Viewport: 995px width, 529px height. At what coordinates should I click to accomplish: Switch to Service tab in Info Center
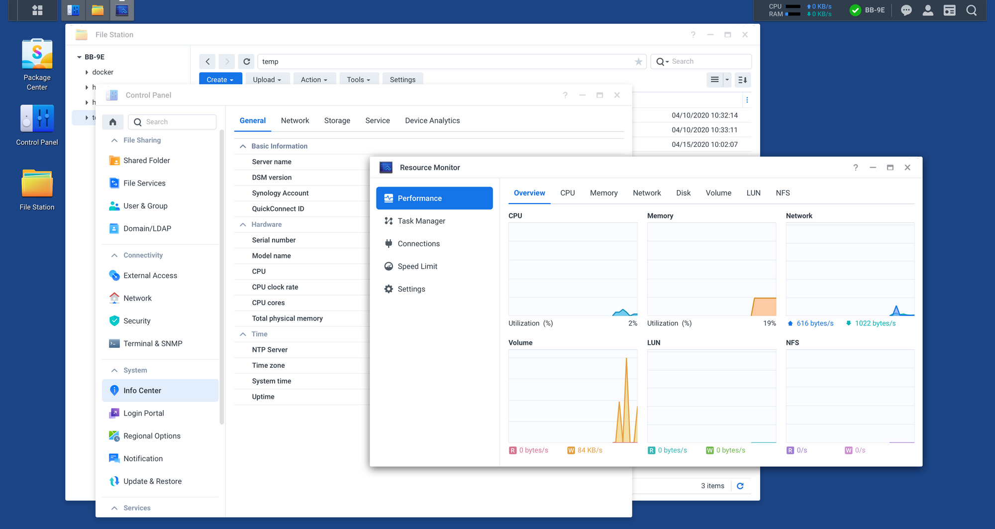click(378, 120)
